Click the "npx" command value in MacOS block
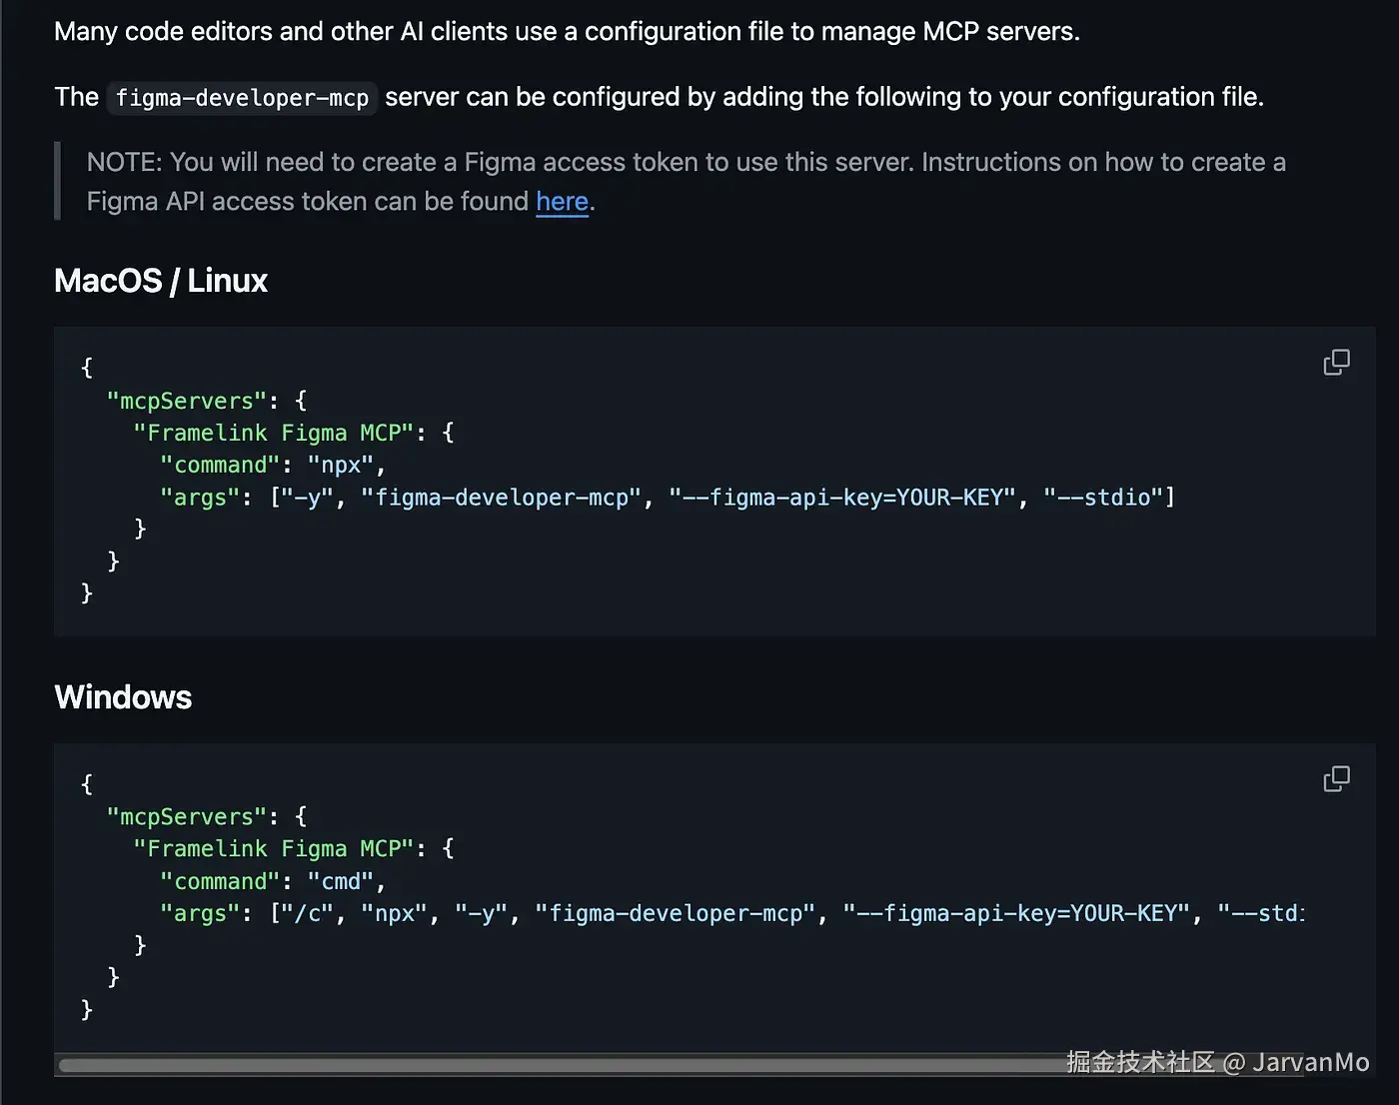1399x1105 pixels. click(341, 465)
